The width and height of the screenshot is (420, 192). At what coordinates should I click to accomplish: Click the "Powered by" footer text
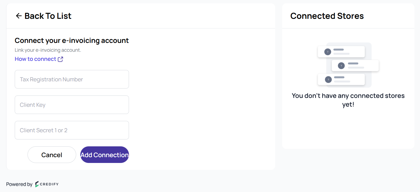19,184
